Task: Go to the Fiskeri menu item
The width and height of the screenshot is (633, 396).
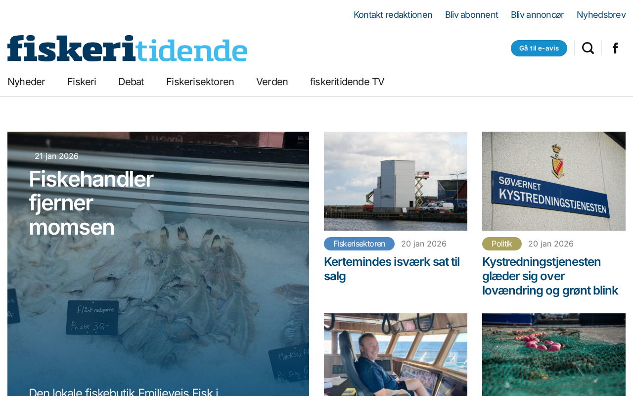Action: (82, 82)
